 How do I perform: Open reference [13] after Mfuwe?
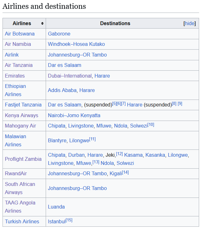click(x=96, y=162)
